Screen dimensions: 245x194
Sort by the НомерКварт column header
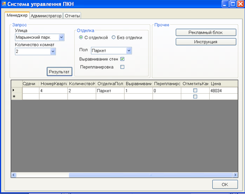(x=53, y=84)
